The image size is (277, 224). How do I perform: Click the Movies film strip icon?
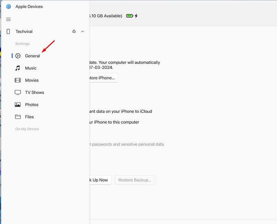coord(18,80)
